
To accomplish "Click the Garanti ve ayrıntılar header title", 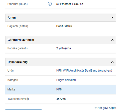I will point(21,40).
